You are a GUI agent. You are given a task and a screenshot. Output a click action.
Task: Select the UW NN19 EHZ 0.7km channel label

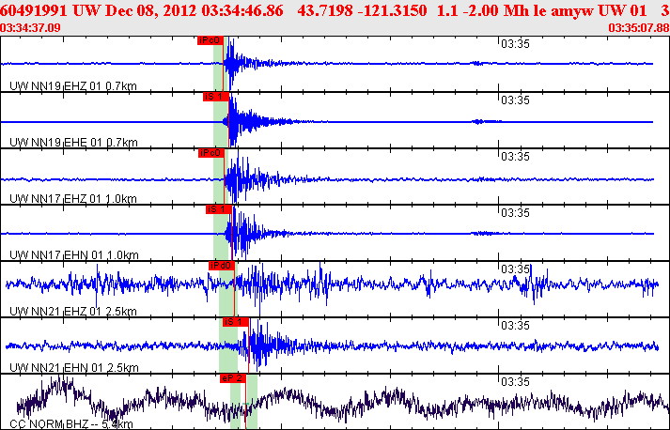[x=59, y=86]
